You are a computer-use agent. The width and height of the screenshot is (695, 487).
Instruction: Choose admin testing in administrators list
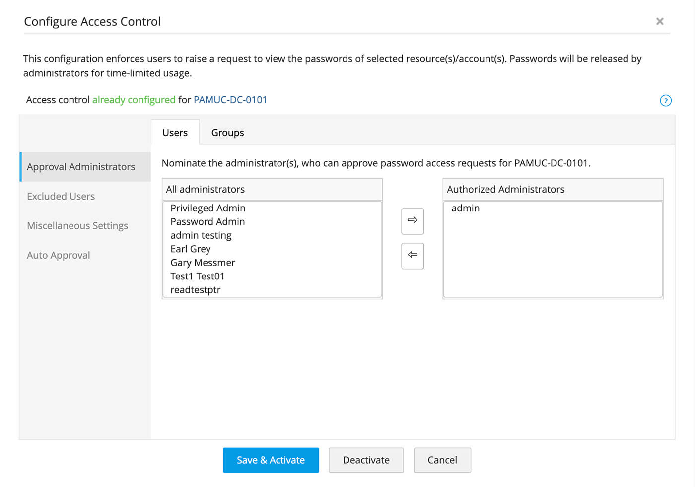(x=201, y=235)
